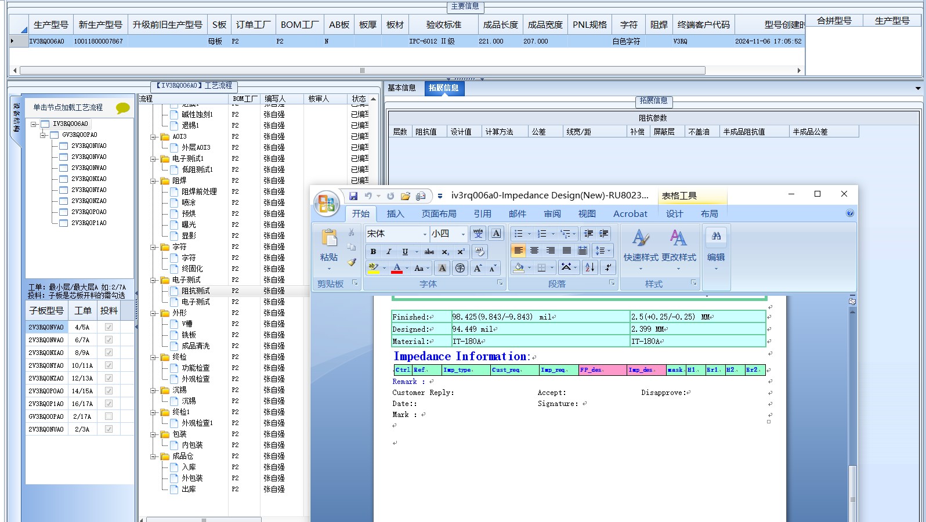Viewport: 926px width, 522px height.
Task: Align paragraph text right
Action: point(551,251)
